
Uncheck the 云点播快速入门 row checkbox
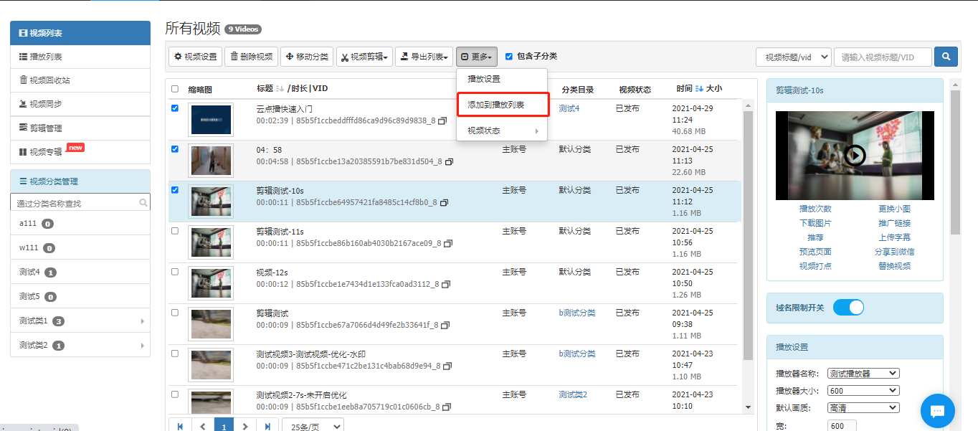(175, 108)
